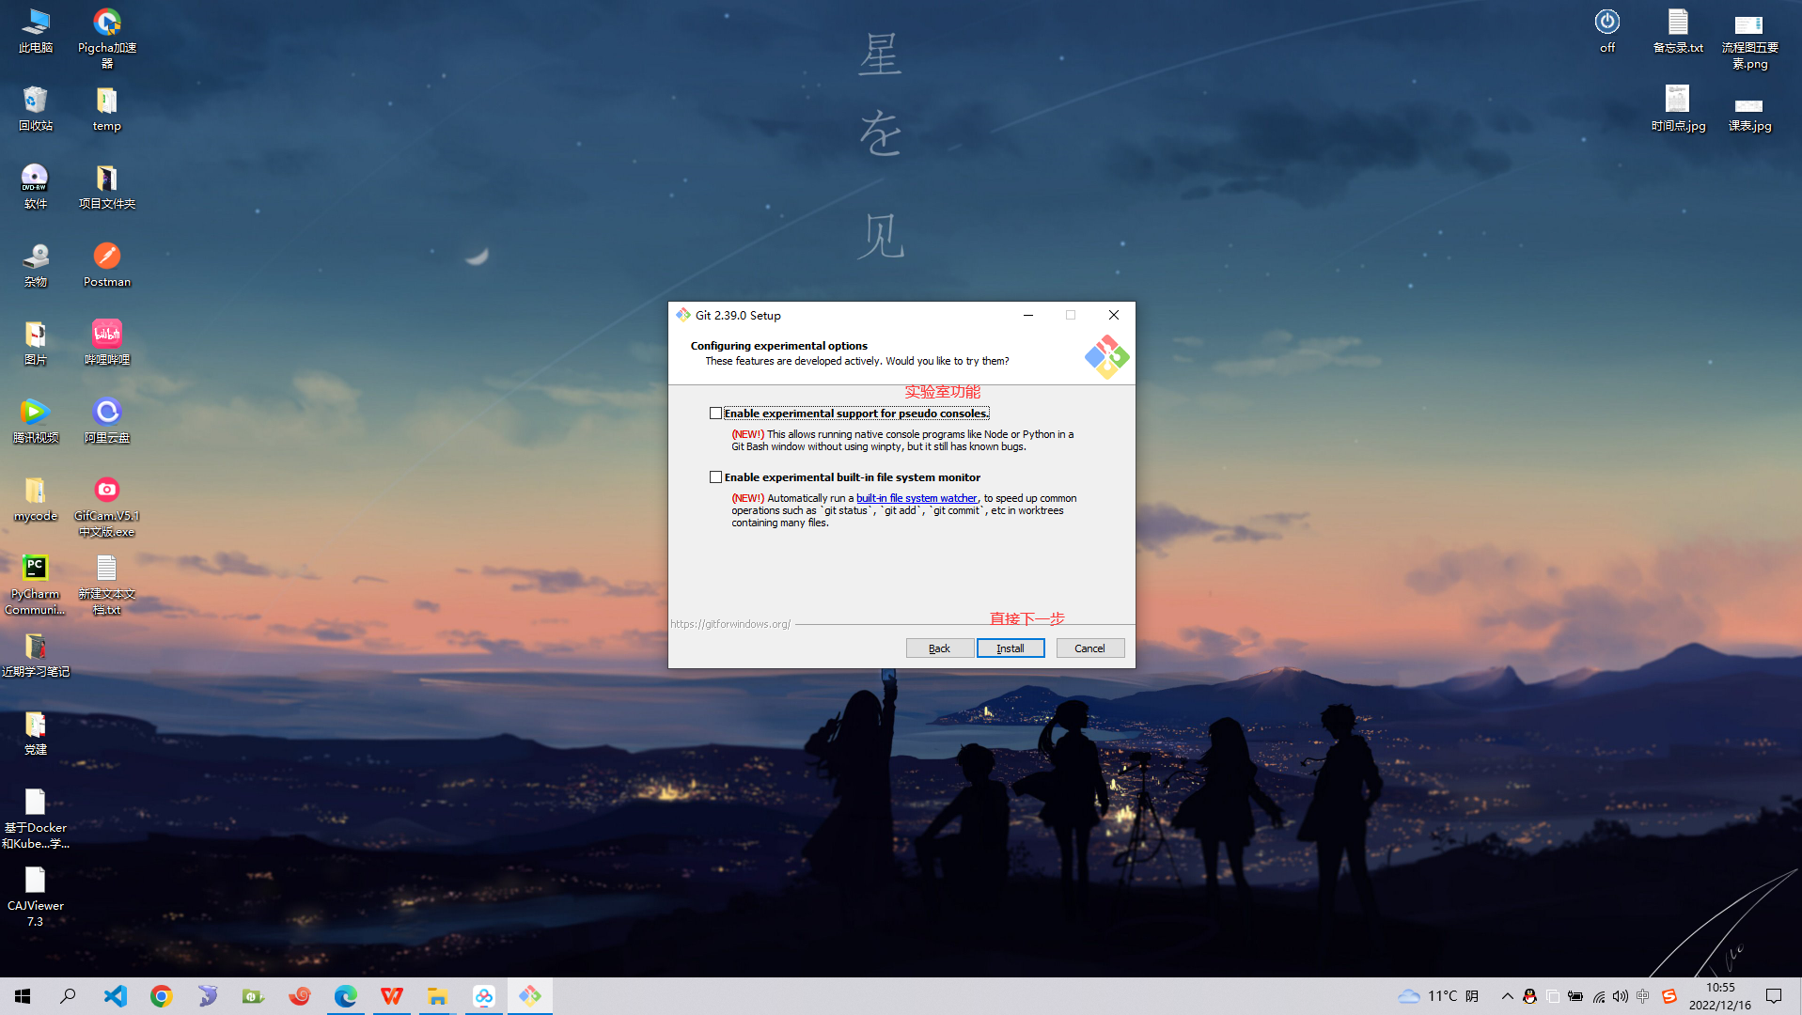Open the Windows Start menu
The image size is (1802, 1015).
point(23,996)
